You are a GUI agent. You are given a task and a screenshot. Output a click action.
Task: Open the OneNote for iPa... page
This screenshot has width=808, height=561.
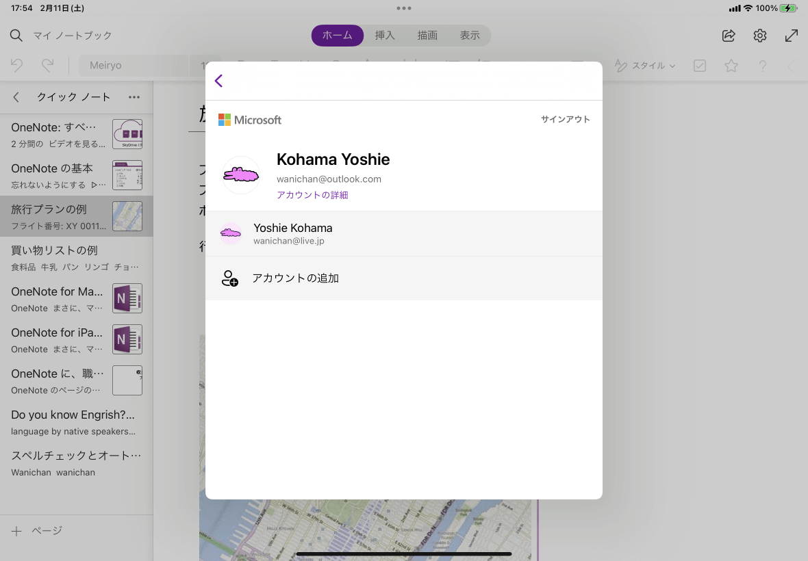(x=76, y=340)
